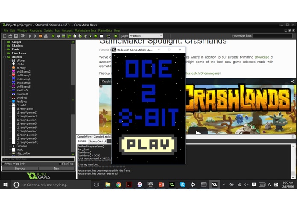Show hidden system tray icons chevron

click(x=224, y=185)
